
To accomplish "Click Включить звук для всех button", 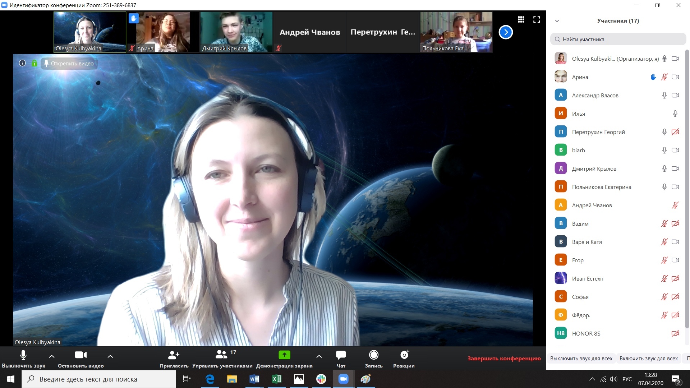I will click(648, 359).
